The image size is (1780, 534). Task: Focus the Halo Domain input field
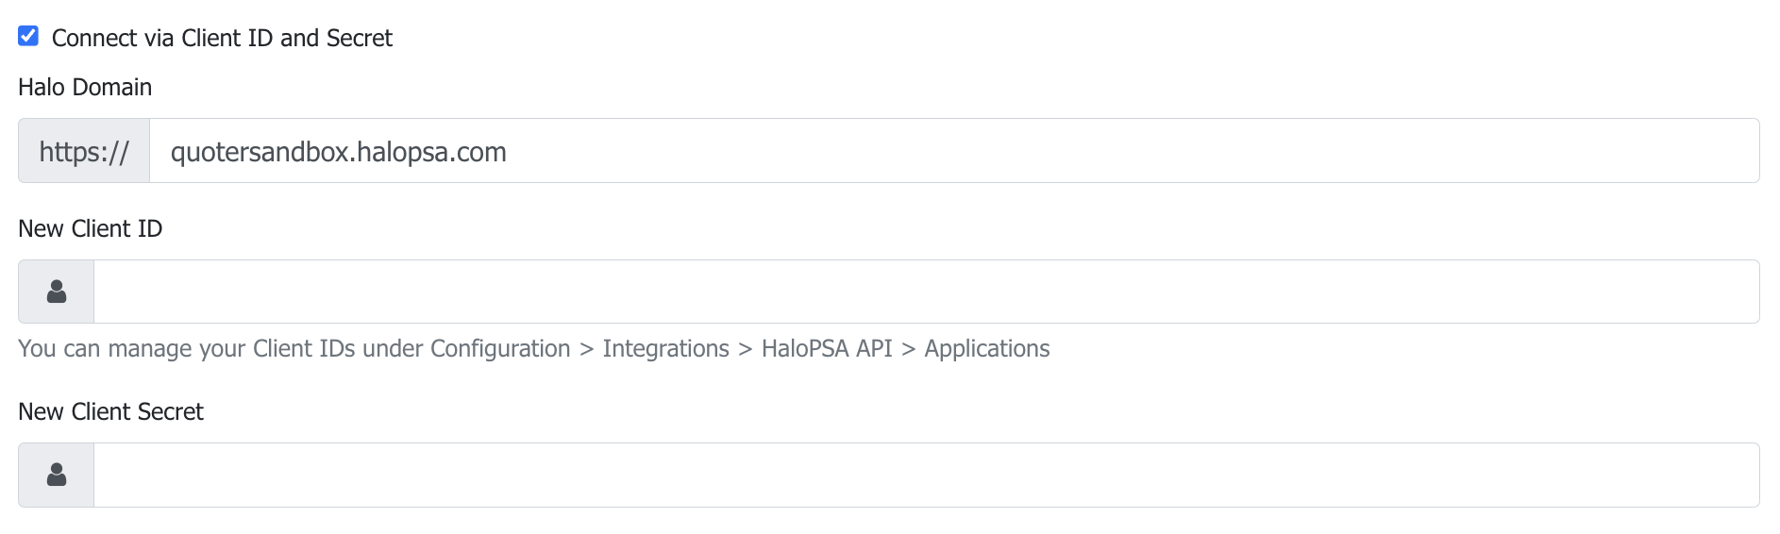tap(954, 151)
